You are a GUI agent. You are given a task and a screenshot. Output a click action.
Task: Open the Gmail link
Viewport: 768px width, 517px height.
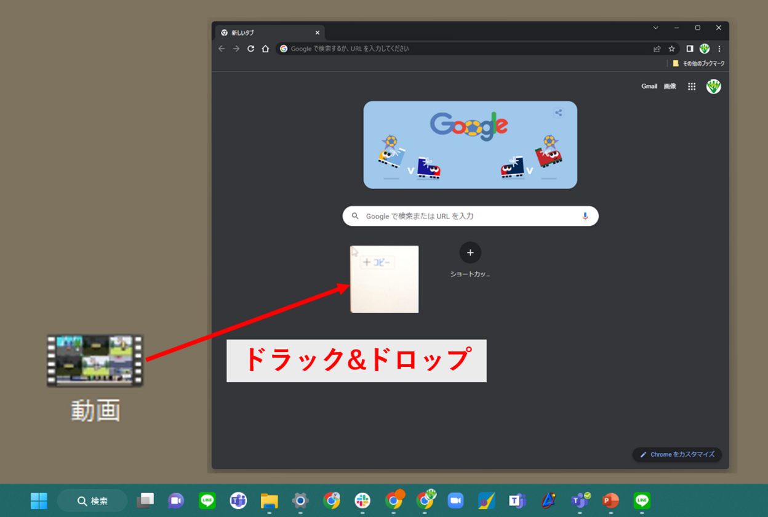point(649,87)
